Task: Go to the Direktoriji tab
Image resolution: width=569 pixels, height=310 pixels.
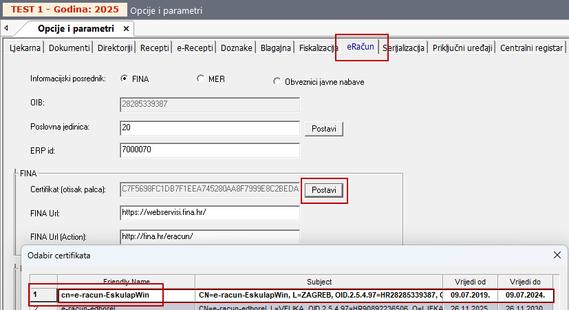Action: [115, 48]
